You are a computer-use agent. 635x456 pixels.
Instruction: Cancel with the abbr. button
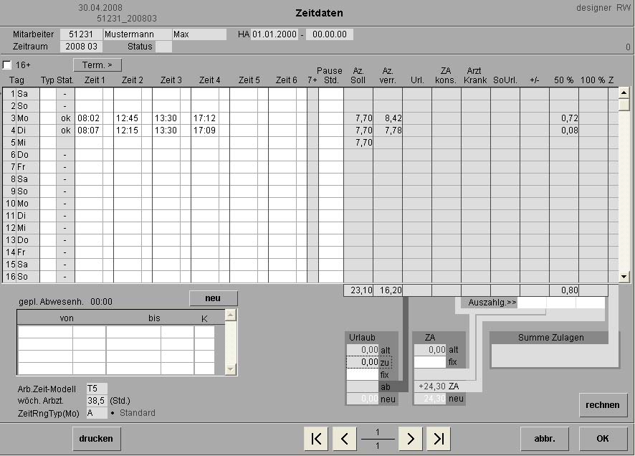coord(545,439)
